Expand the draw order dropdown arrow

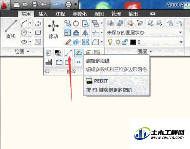(x=101, y=23)
